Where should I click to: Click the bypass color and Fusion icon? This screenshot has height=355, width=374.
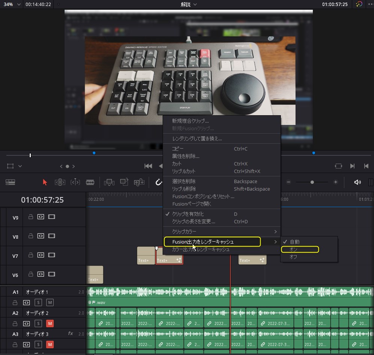pos(359,4)
